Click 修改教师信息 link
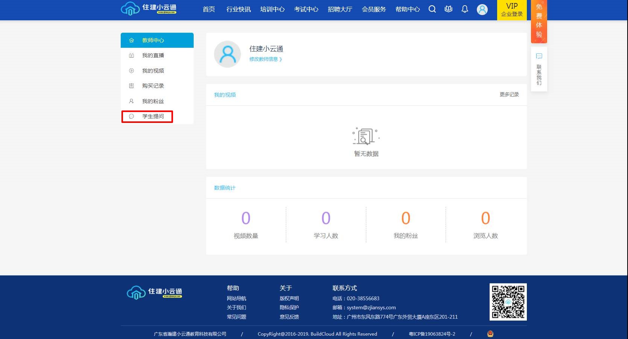This screenshot has width=628, height=339. (x=265, y=59)
